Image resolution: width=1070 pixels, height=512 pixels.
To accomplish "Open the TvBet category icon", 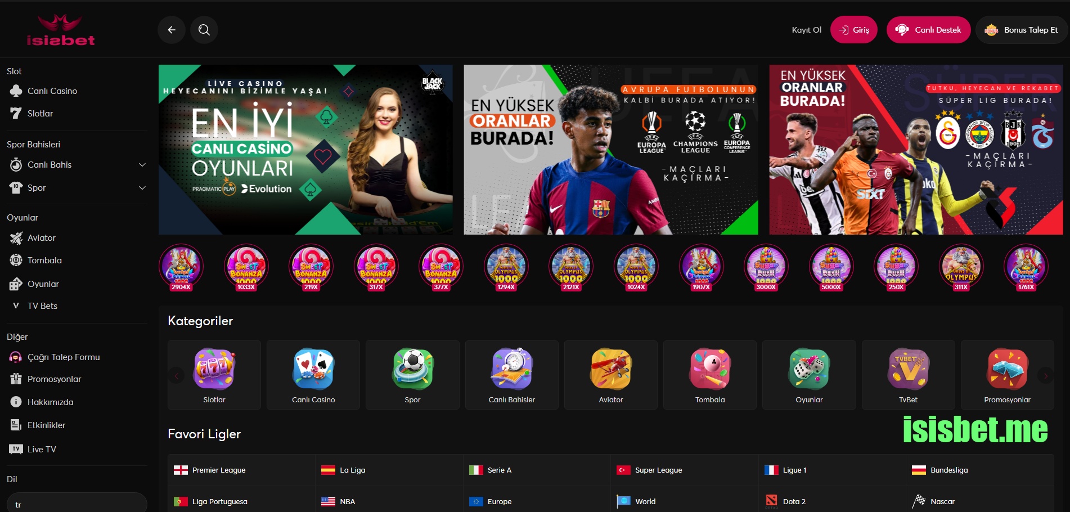I will point(908,369).
